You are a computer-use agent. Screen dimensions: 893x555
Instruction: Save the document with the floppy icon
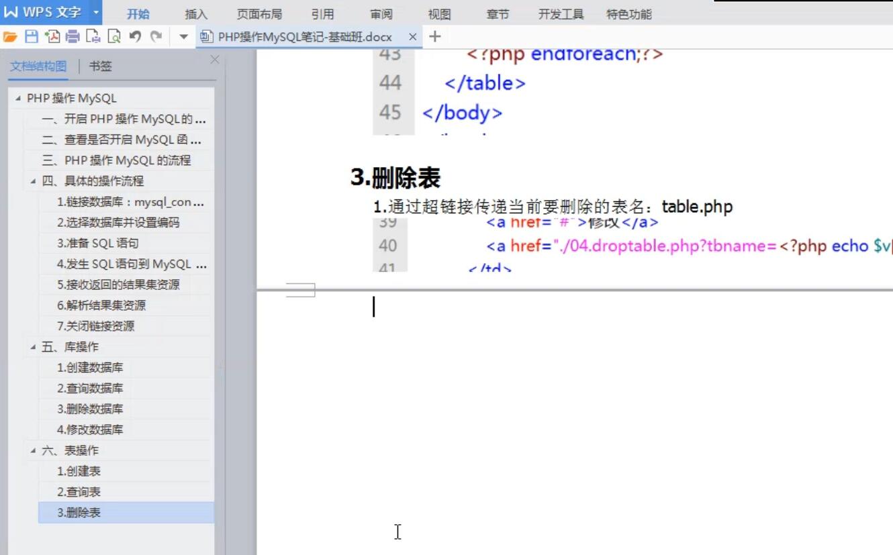click(x=31, y=37)
